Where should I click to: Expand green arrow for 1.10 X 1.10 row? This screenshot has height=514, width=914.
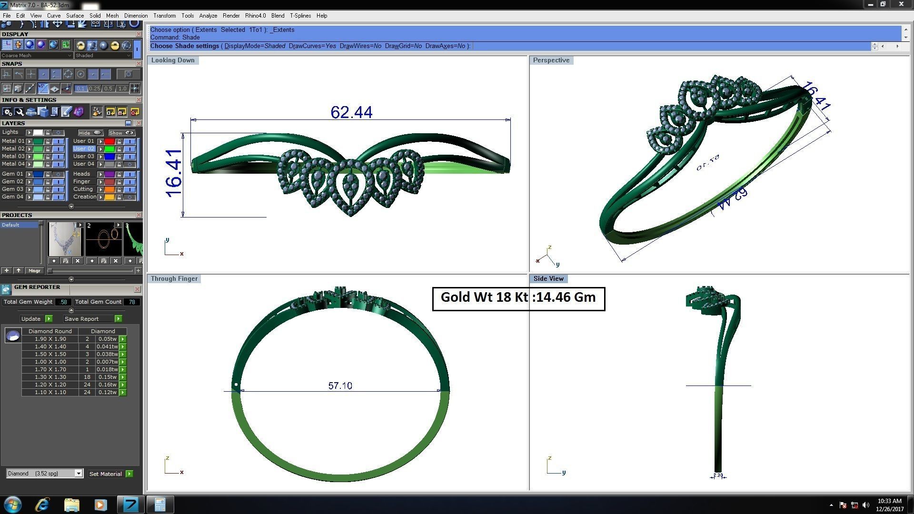tap(123, 392)
